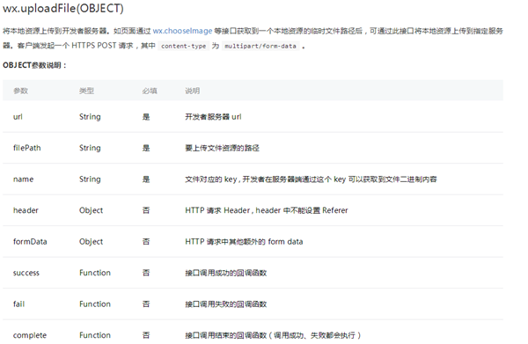The width and height of the screenshot is (528, 344).
Task: Click the 类型 column header
Action: [x=86, y=91]
